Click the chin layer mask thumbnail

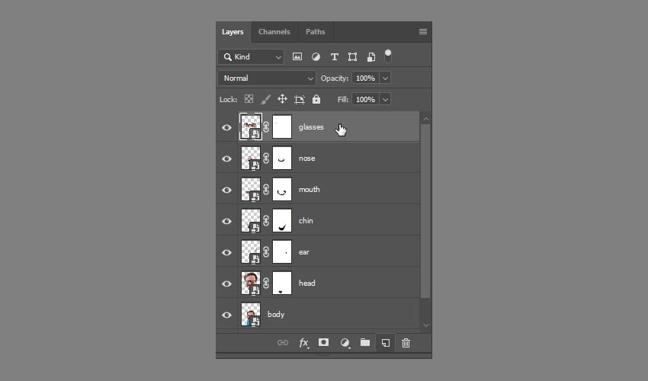click(282, 220)
